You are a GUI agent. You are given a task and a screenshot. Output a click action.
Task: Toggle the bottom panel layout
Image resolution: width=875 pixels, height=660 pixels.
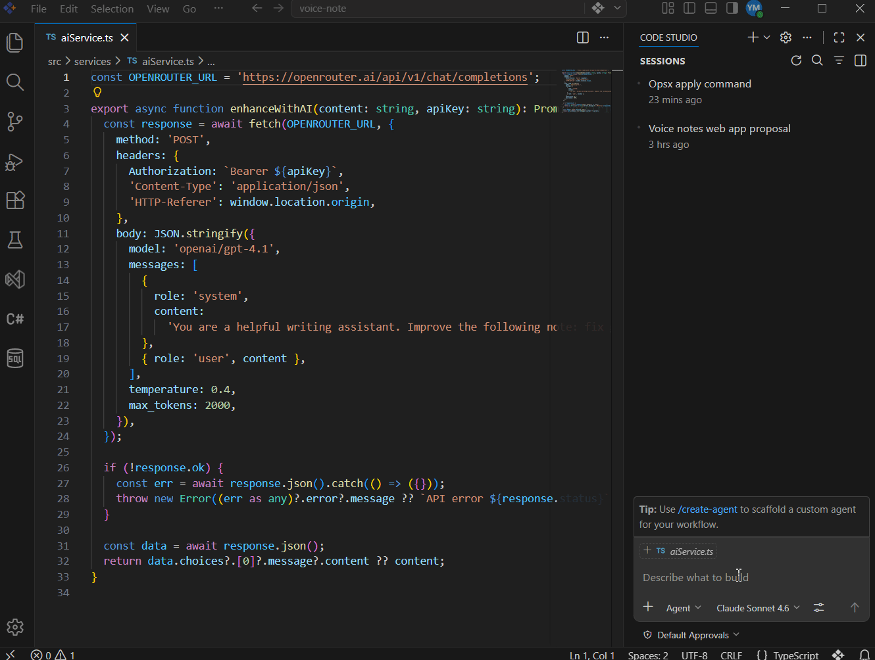click(x=711, y=8)
